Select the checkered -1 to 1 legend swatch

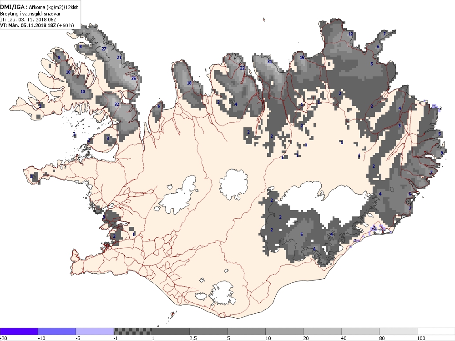coord(132,331)
